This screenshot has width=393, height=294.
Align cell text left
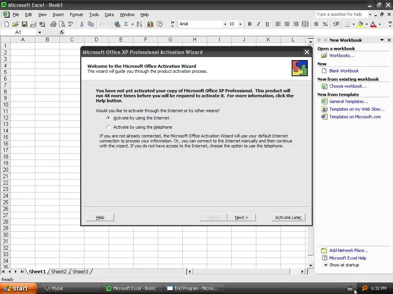pos(278,24)
